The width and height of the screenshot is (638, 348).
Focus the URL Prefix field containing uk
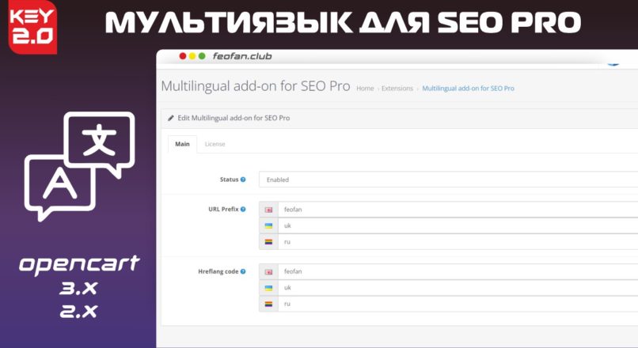point(458,225)
